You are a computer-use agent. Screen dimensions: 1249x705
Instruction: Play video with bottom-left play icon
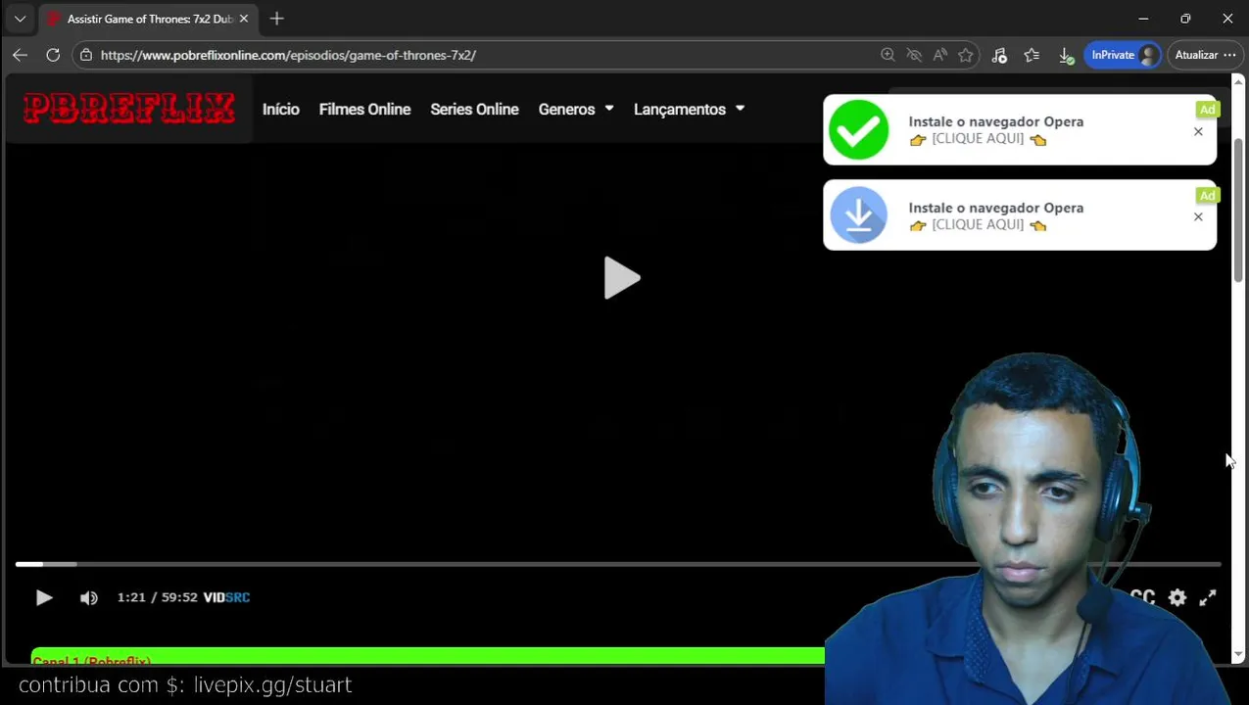44,597
